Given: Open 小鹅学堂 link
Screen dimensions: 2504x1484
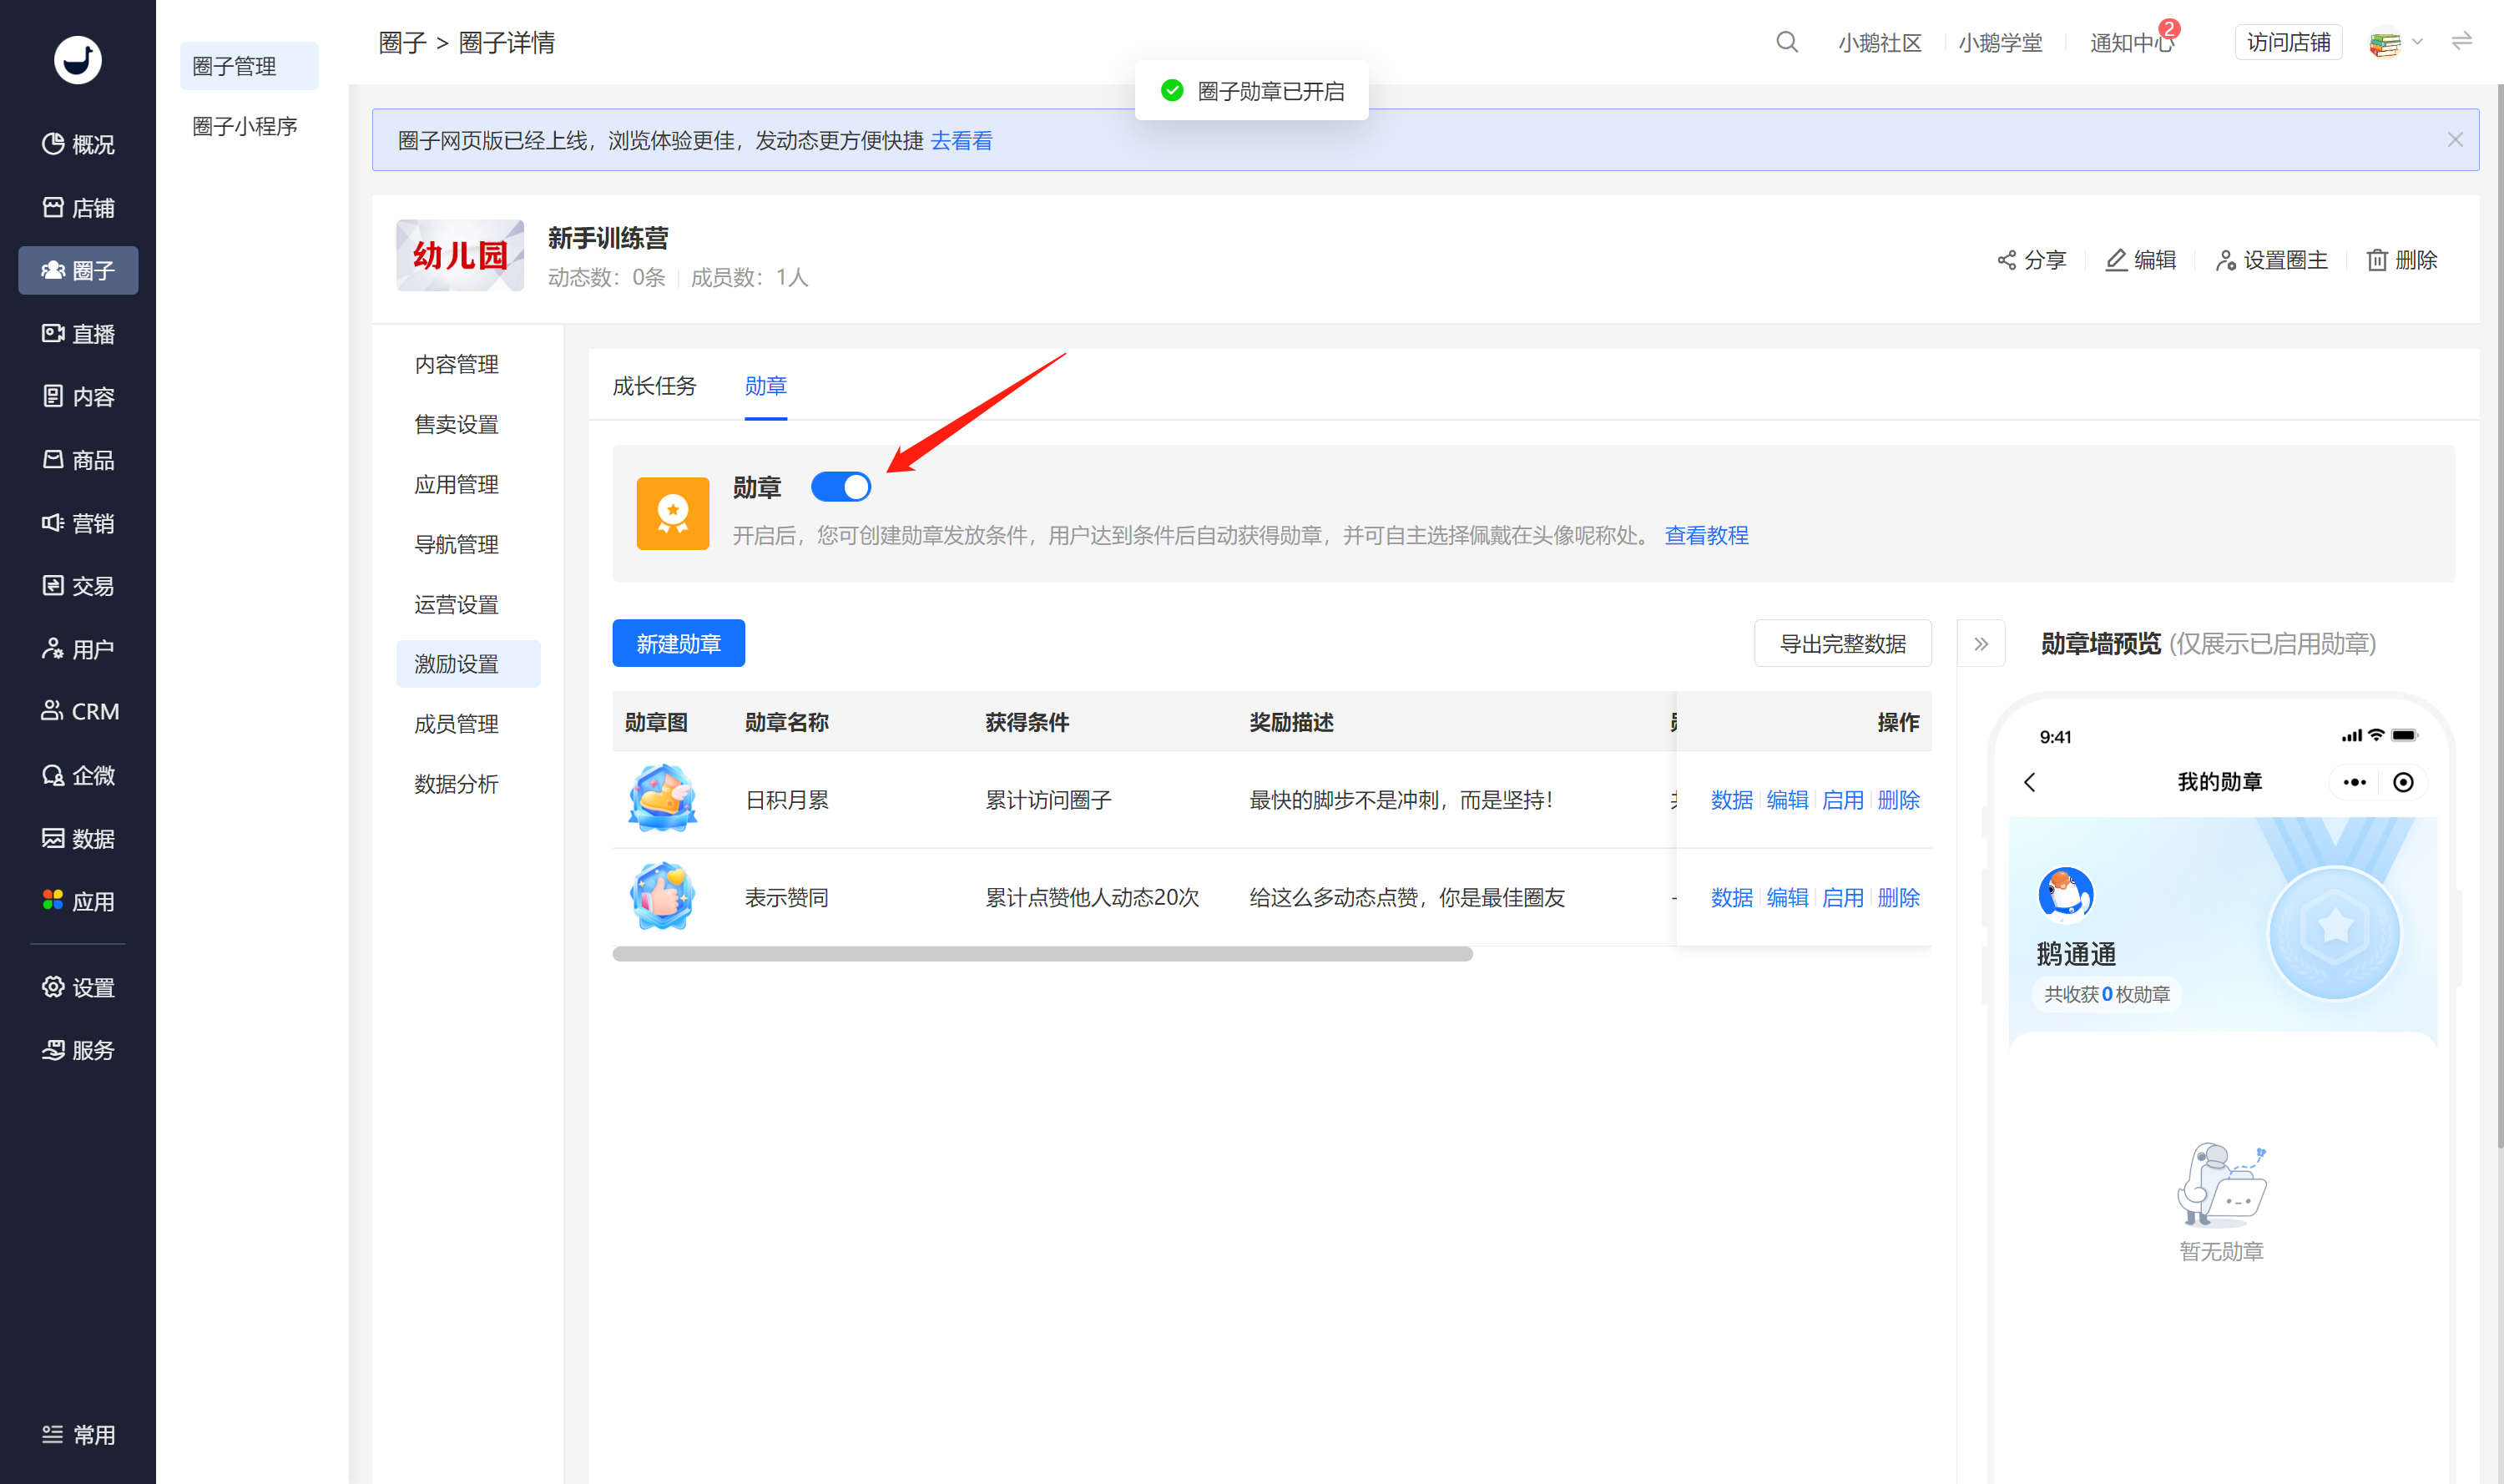Looking at the screenshot, I should point(2000,43).
